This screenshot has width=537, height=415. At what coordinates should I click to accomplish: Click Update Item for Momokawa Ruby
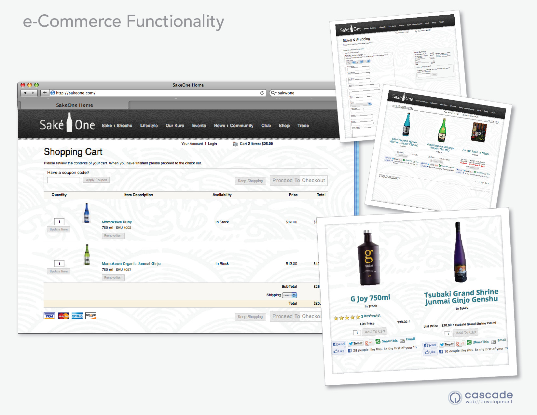point(59,229)
